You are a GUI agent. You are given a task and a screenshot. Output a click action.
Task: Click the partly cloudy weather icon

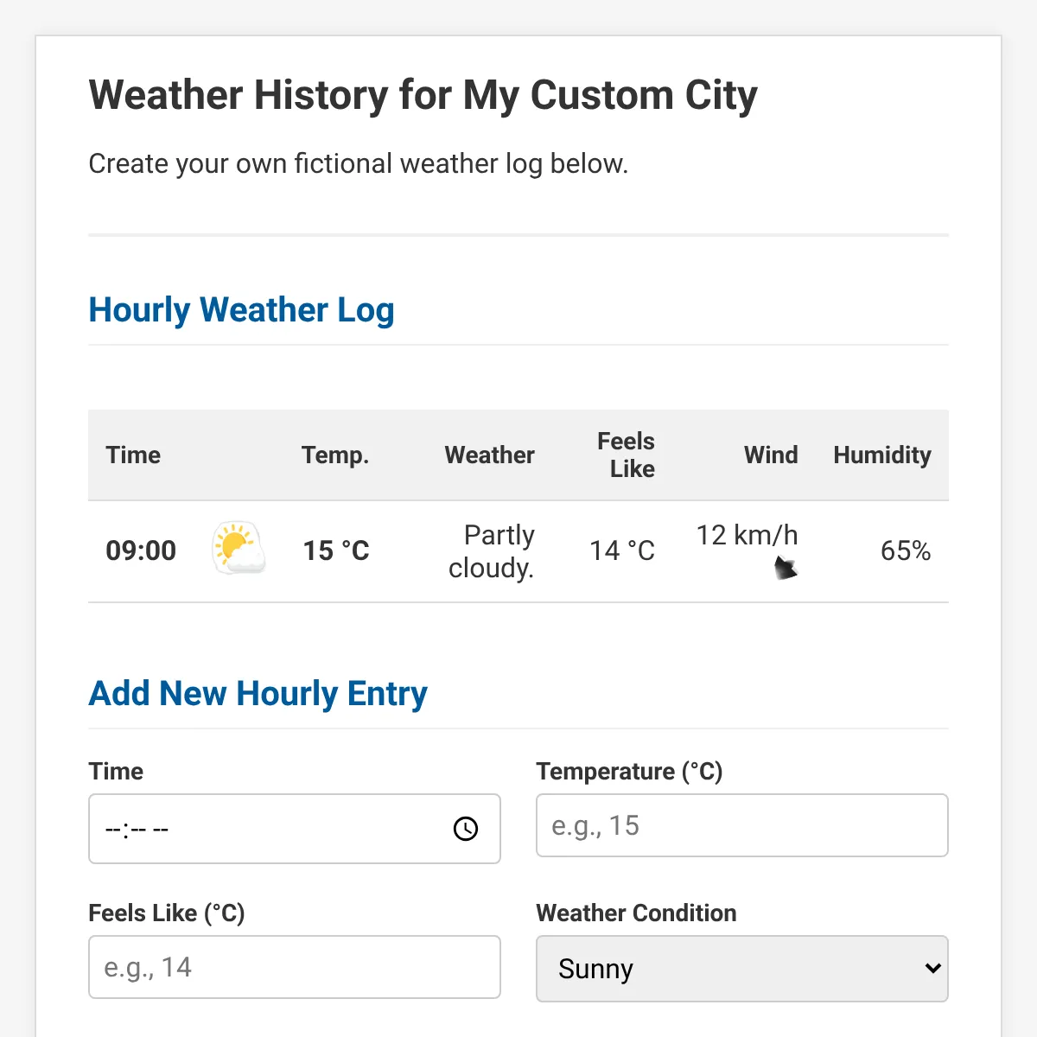point(239,548)
